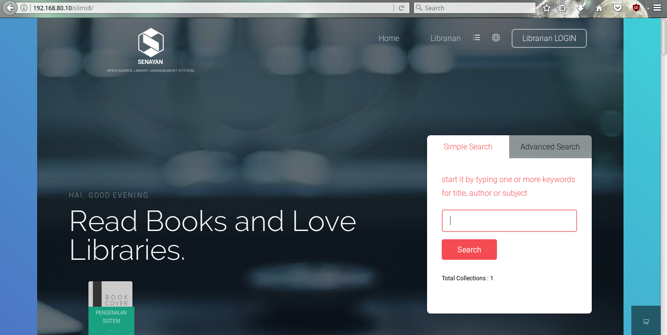Go to browser home page icon
The height and width of the screenshot is (335, 667).
tap(599, 8)
